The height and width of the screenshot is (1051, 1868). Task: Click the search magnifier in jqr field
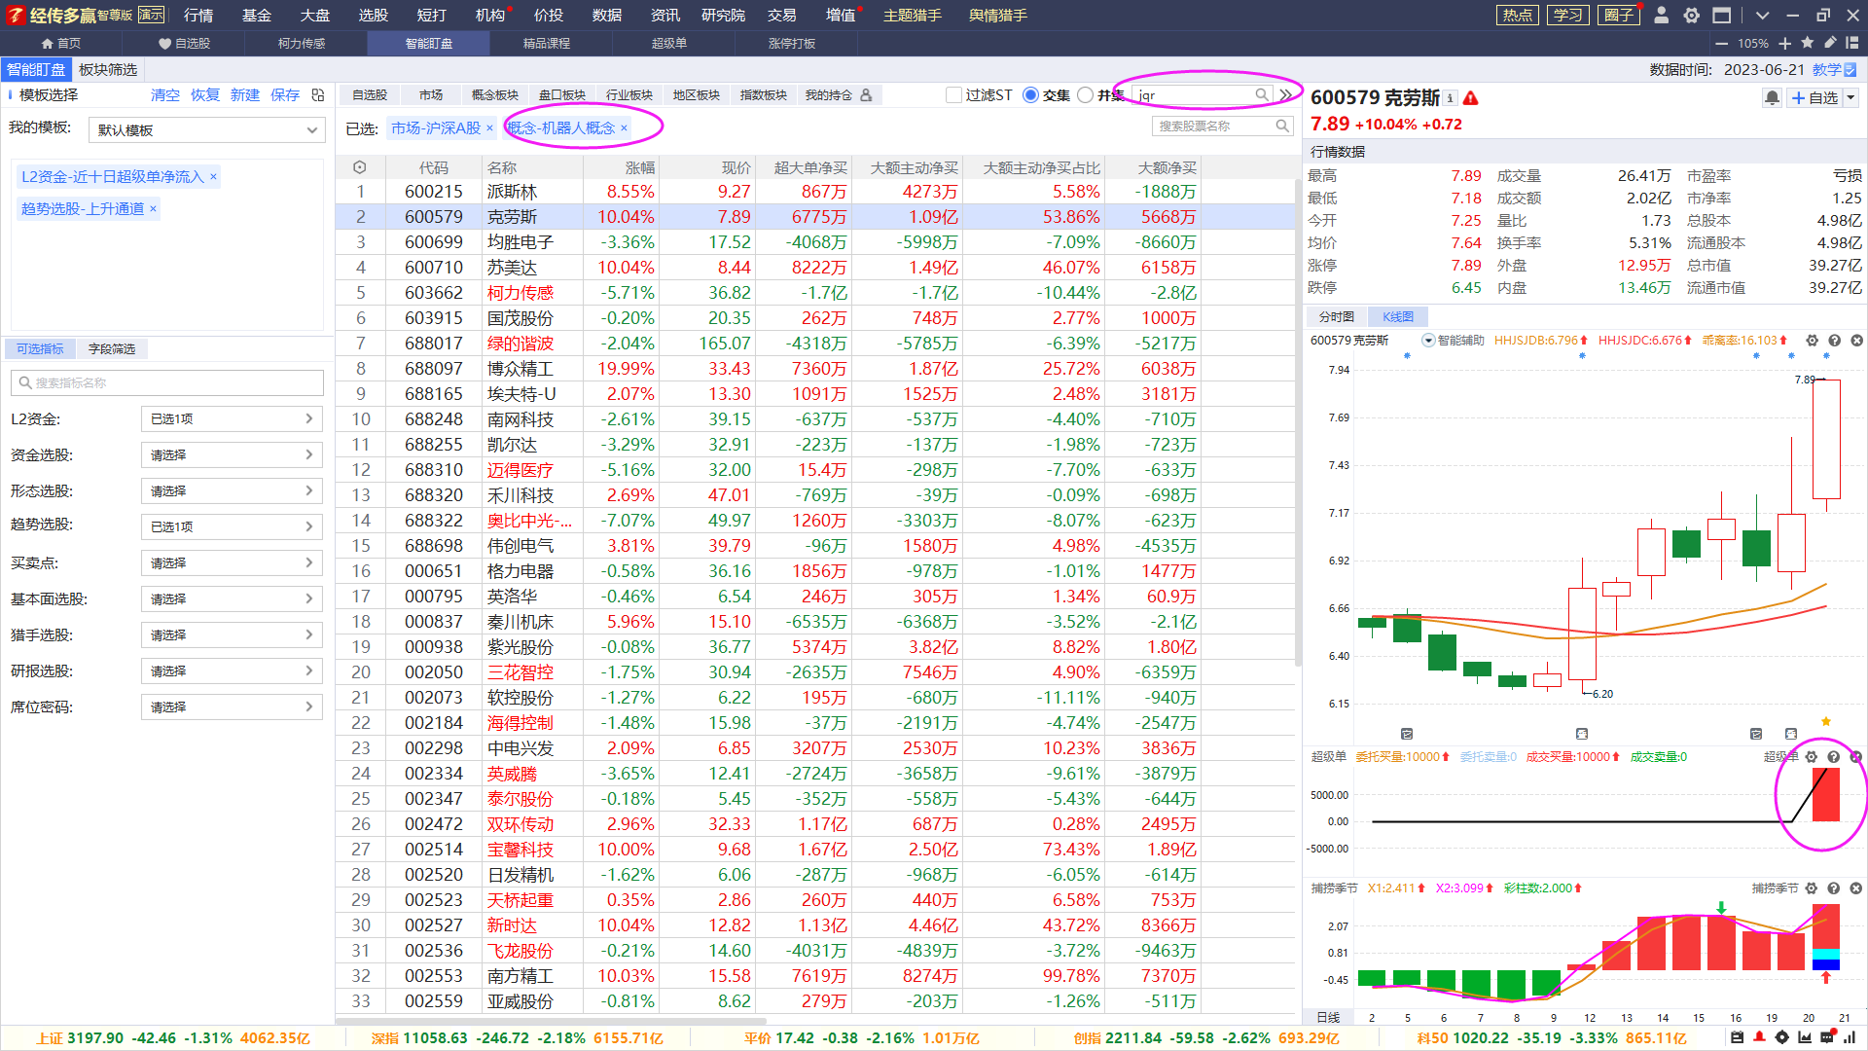pyautogui.click(x=1262, y=94)
